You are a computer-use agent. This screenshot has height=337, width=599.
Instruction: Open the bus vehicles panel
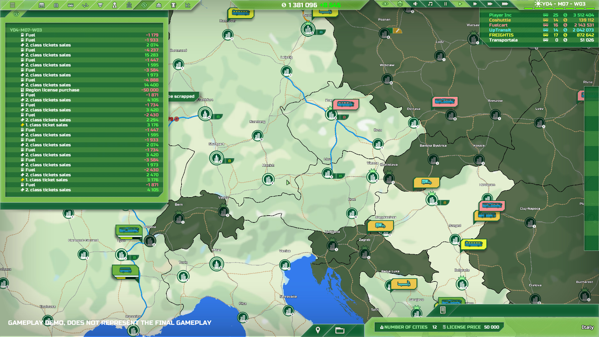71,5
